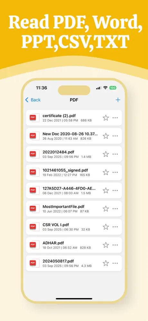The height and width of the screenshot is (321, 148).
Task: Show more options for 2022012484.pdf
Action: click(x=115, y=154)
